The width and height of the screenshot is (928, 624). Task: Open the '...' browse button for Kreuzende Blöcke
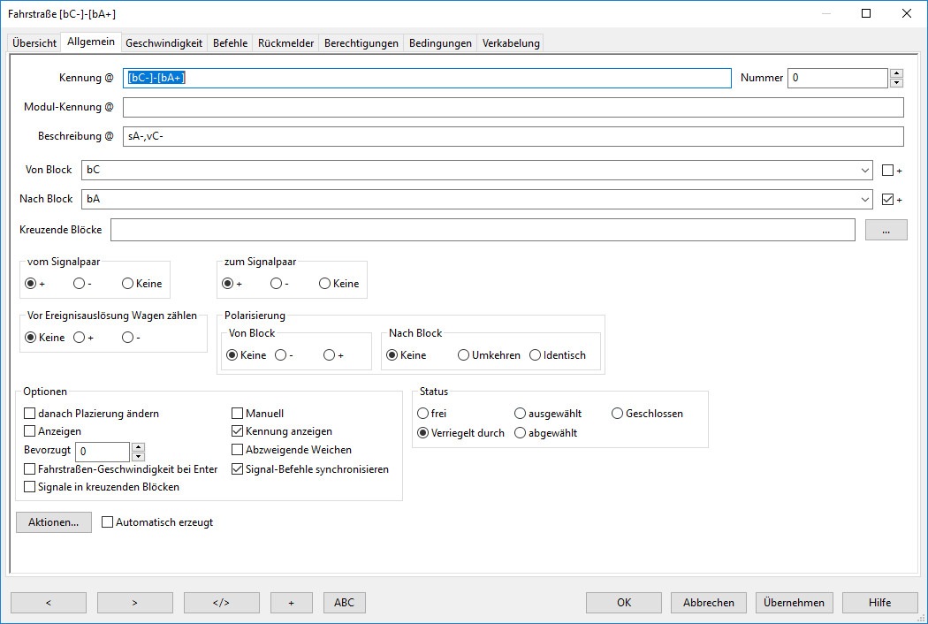coord(886,230)
